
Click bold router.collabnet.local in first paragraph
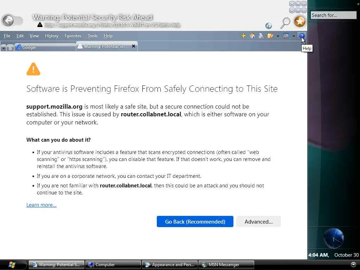click(x=151, y=114)
